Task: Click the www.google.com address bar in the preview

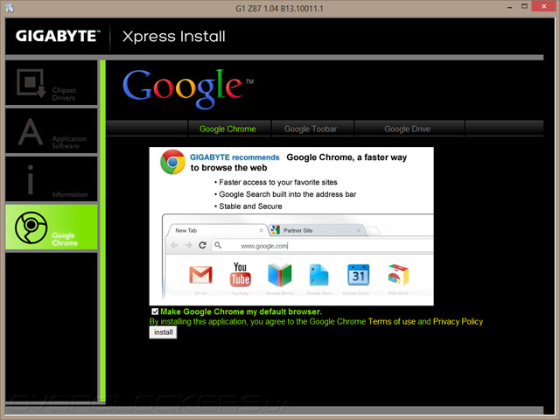Action: tap(321, 246)
